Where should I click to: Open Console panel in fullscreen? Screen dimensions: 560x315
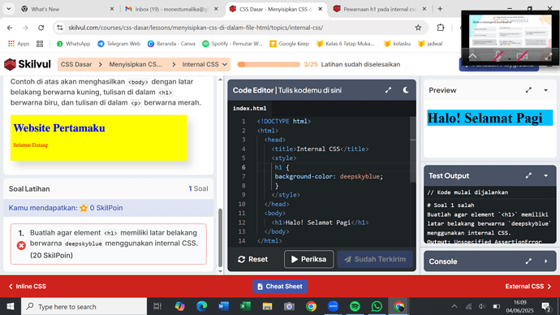[528, 261]
